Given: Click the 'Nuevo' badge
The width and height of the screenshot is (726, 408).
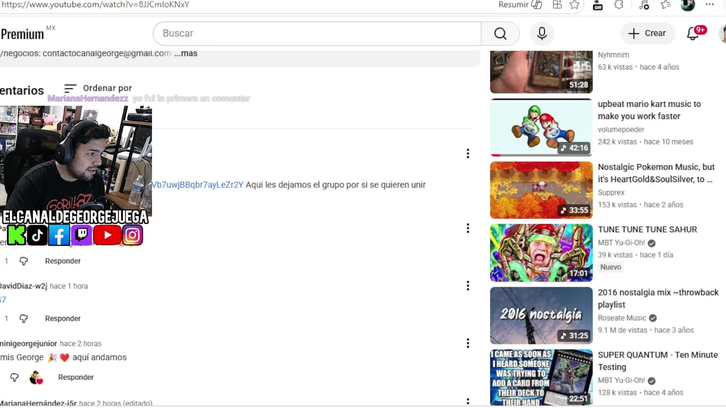Looking at the screenshot, I should (611, 267).
